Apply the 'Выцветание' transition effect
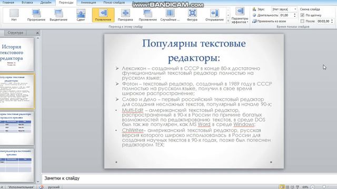This screenshot has width=337, height=189. click(58, 15)
